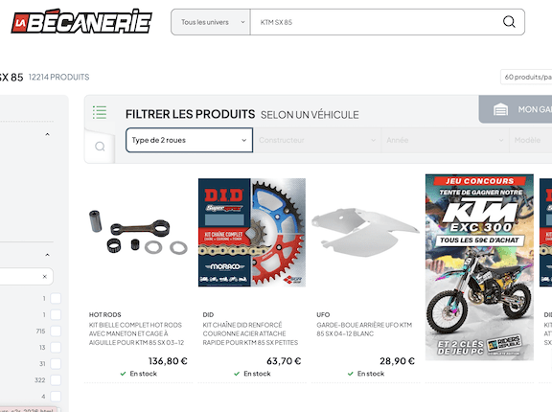This screenshot has height=412, width=552.
Task: Open the green list filter icon
Action: 100,112
